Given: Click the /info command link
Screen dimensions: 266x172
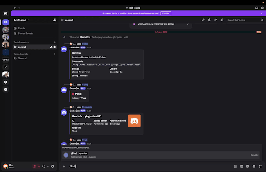Looking at the screenshot, I should click(x=85, y=44).
